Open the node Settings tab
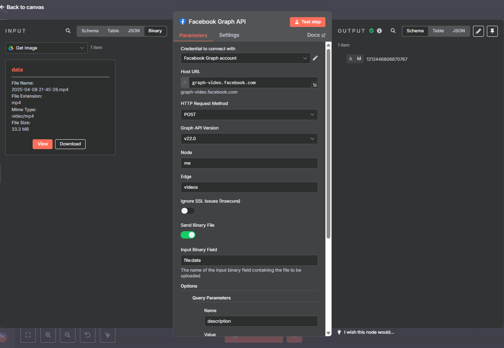This screenshot has height=348, width=504. [229, 35]
